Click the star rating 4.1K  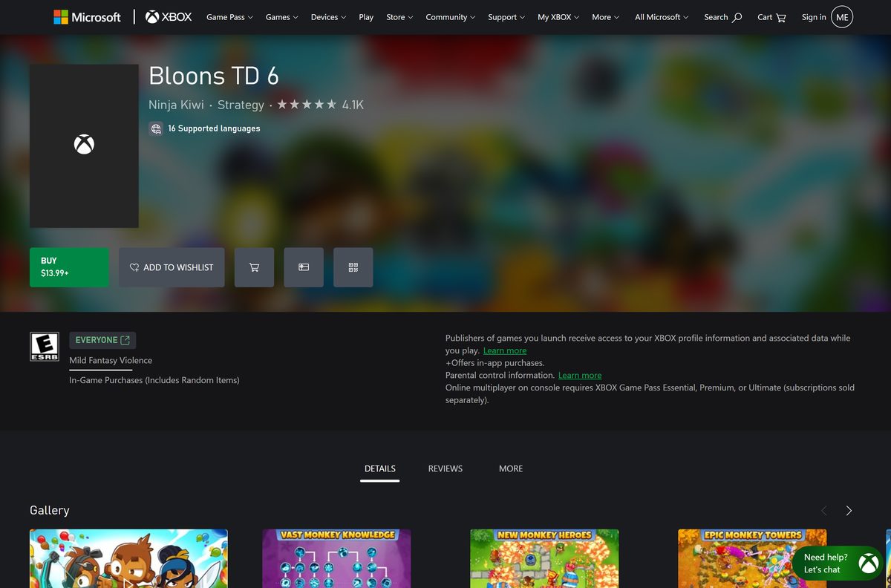[x=320, y=105]
